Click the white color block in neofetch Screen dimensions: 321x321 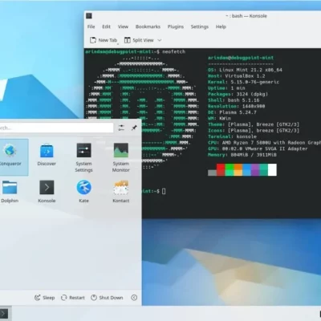(x=272, y=169)
